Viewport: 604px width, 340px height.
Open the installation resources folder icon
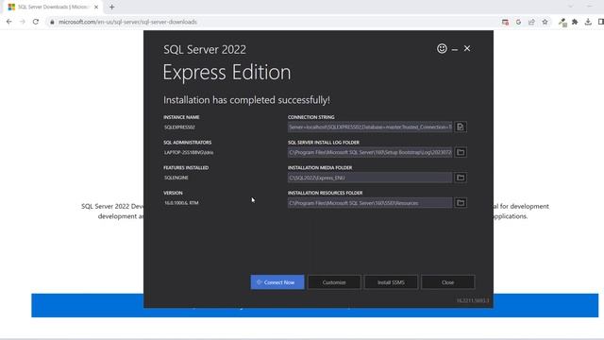461,203
